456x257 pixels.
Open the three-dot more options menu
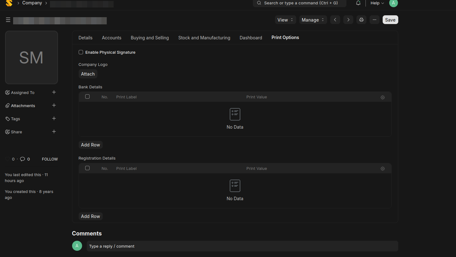coord(374,20)
